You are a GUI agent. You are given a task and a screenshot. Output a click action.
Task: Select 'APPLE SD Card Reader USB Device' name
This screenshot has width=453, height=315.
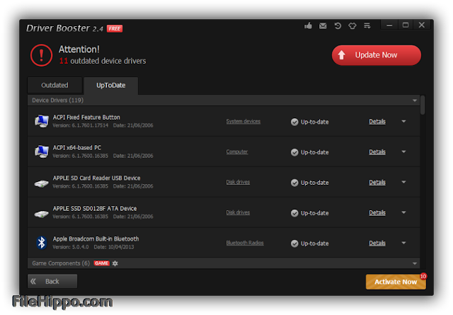pyautogui.click(x=96, y=178)
